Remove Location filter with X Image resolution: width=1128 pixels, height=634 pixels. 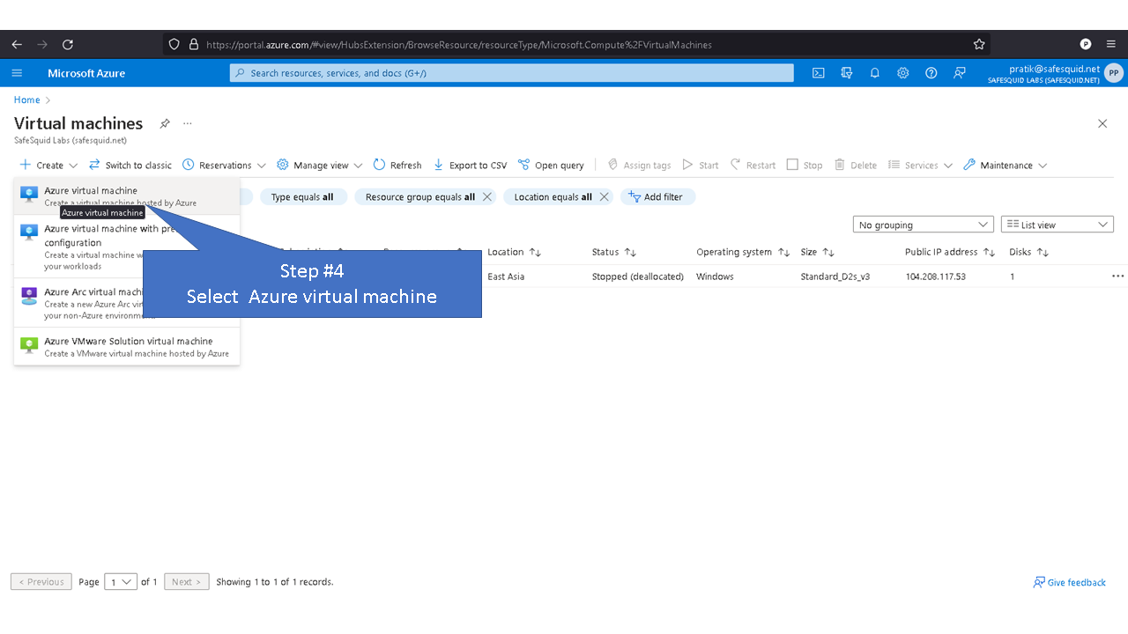605,197
